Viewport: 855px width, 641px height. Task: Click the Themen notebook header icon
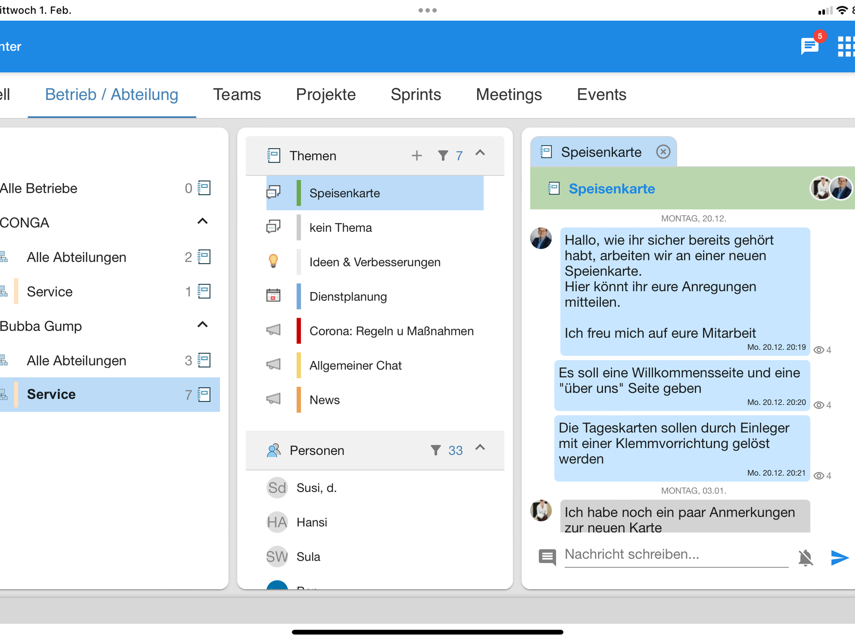(x=274, y=156)
